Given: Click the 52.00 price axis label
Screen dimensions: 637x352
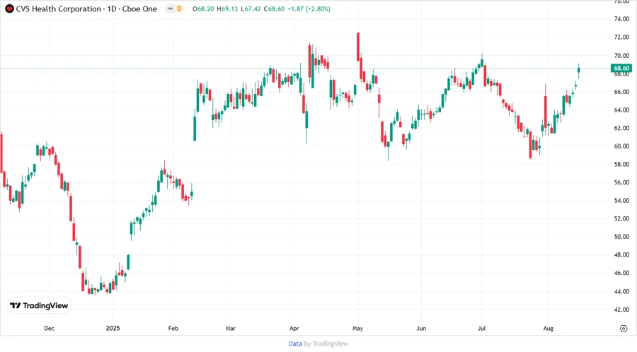Looking at the screenshot, I should (621, 218).
